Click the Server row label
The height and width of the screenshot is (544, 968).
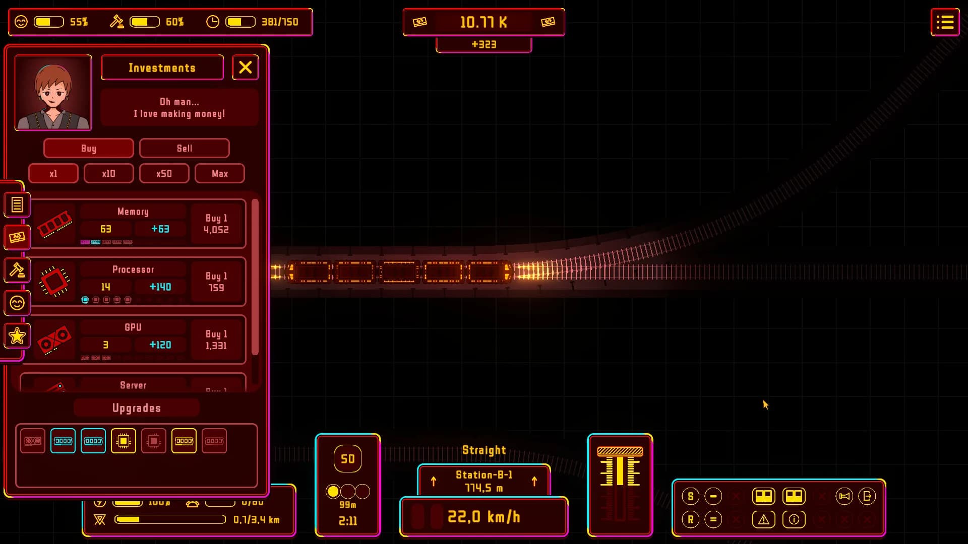coord(133,385)
